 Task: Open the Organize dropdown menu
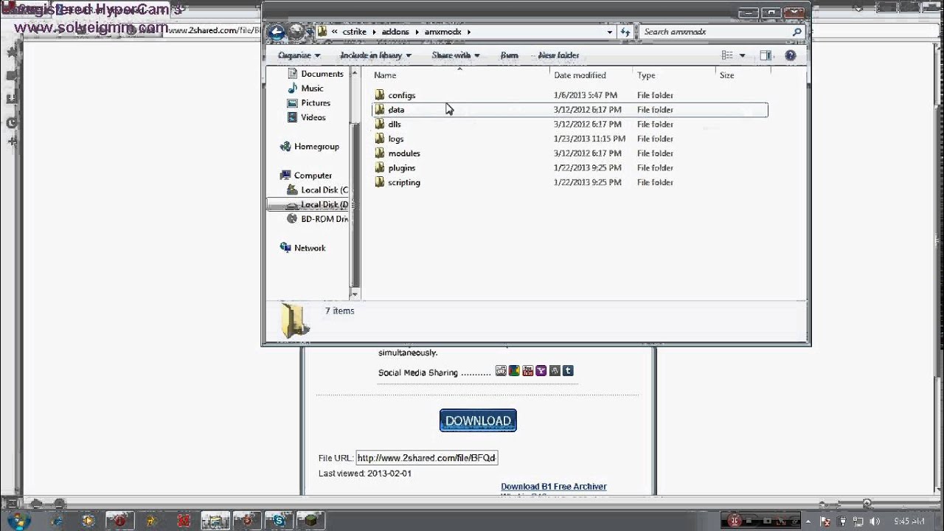[299, 55]
